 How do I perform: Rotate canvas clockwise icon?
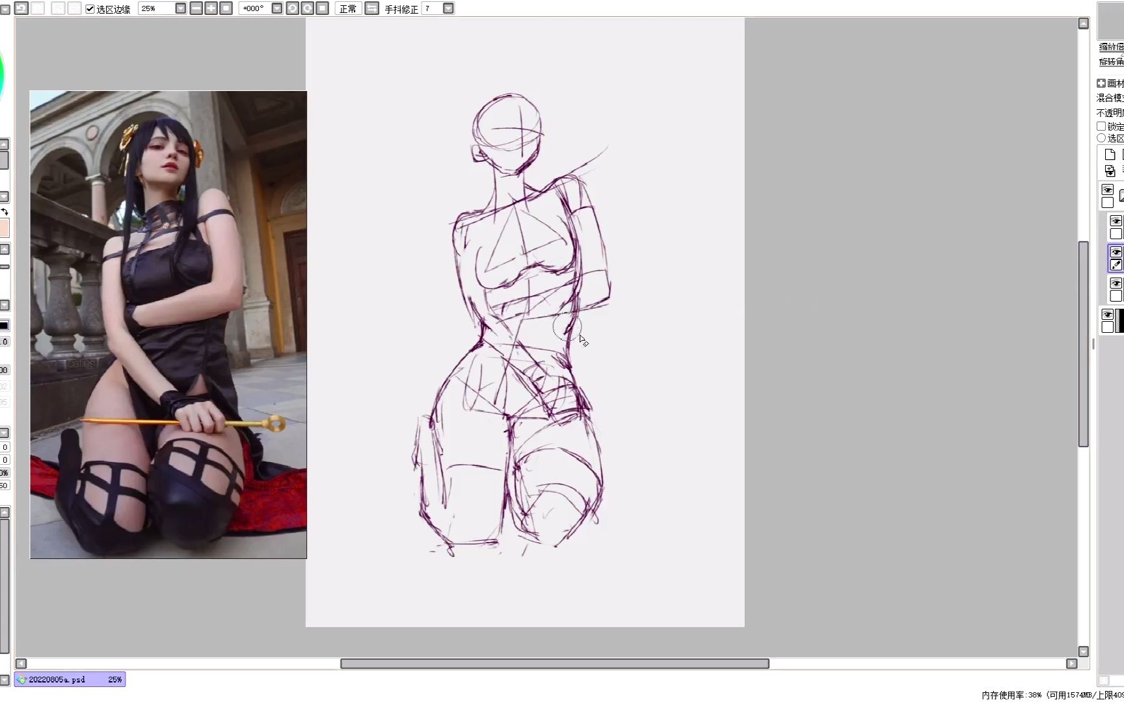[307, 8]
